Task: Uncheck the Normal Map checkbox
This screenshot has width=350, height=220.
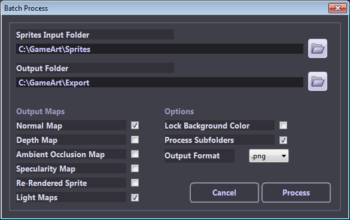Action: [135, 126]
